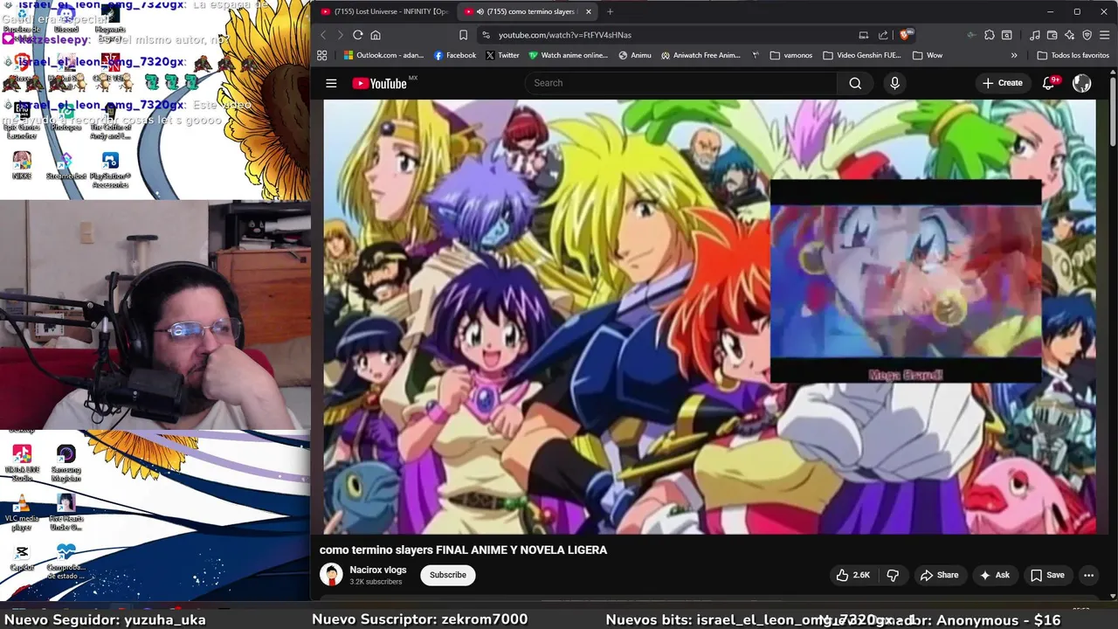Open the Discord desktop shortcut
Screen dimensions: 1118x629
(x=66, y=17)
